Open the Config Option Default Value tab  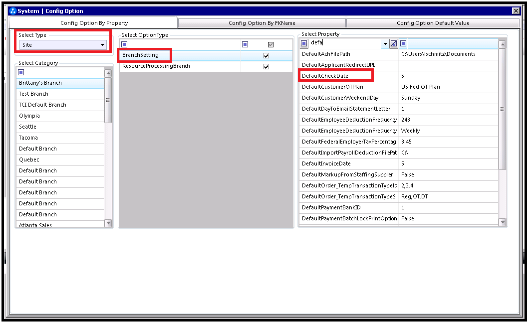pos(433,23)
